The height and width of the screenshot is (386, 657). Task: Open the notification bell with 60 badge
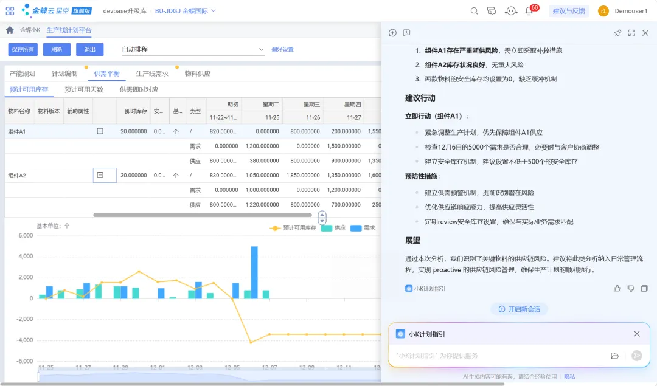click(x=529, y=11)
